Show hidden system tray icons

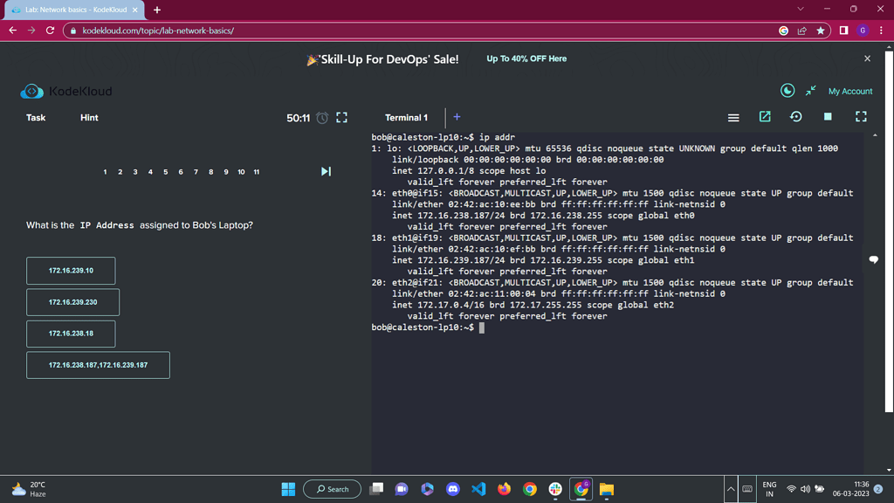click(731, 489)
